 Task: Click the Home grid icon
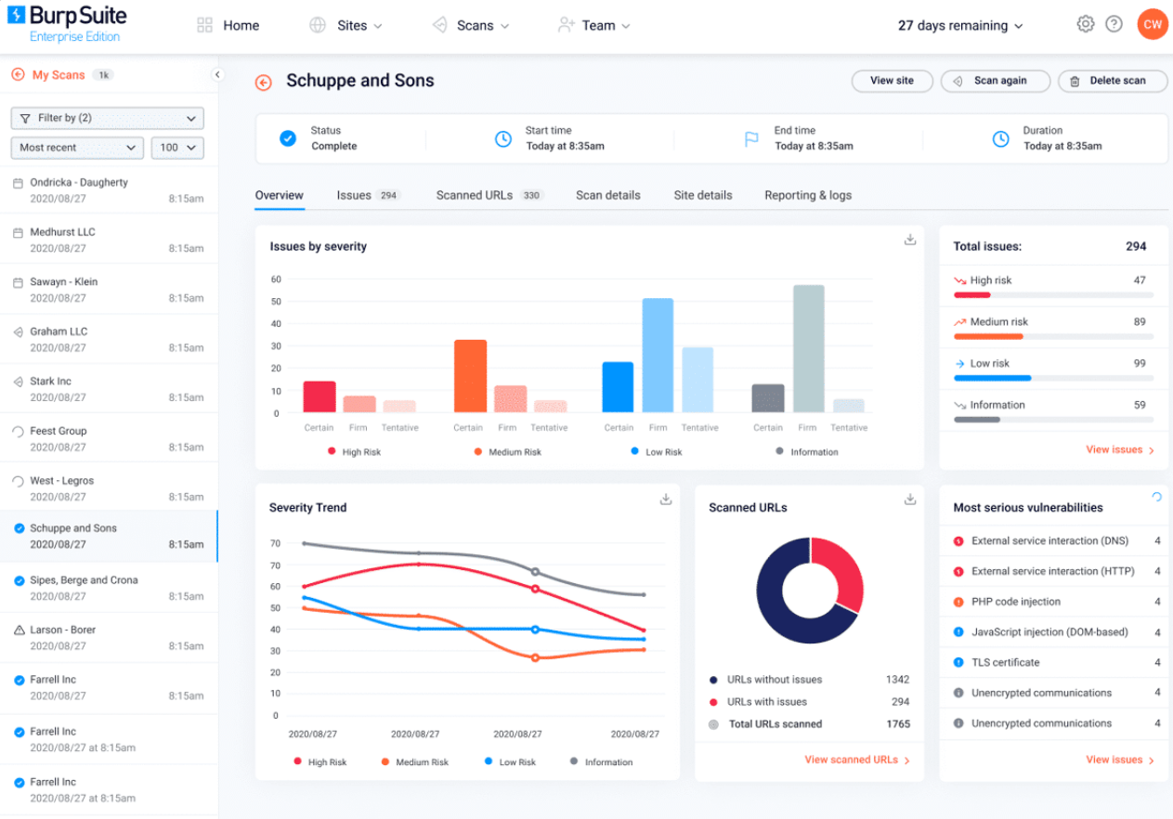click(205, 26)
